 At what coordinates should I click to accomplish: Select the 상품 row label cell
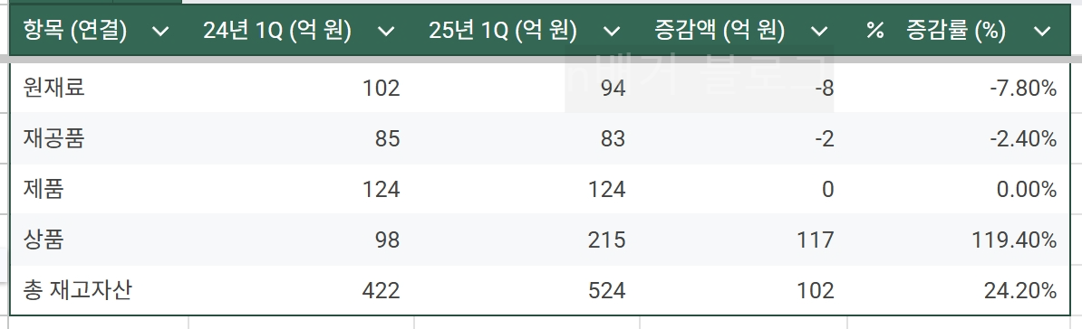tap(100, 240)
